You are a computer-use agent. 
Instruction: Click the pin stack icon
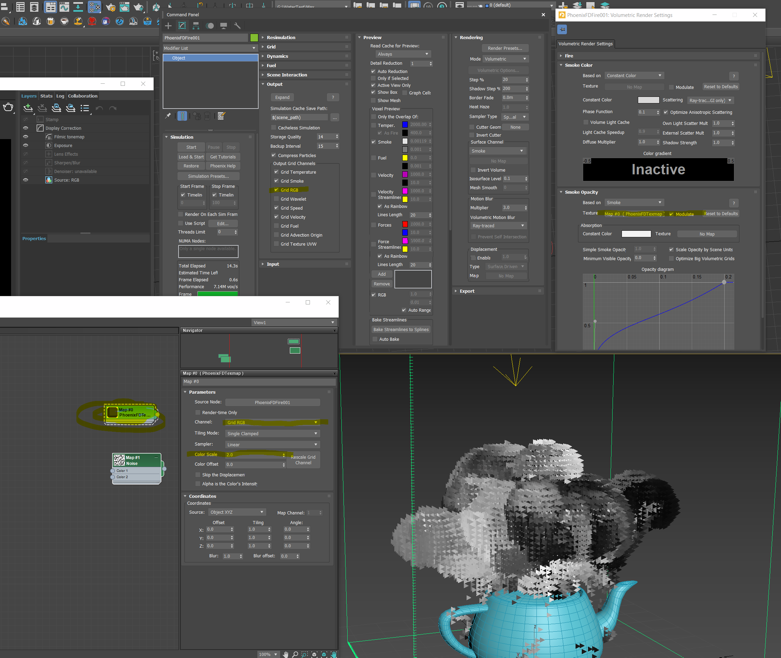168,116
